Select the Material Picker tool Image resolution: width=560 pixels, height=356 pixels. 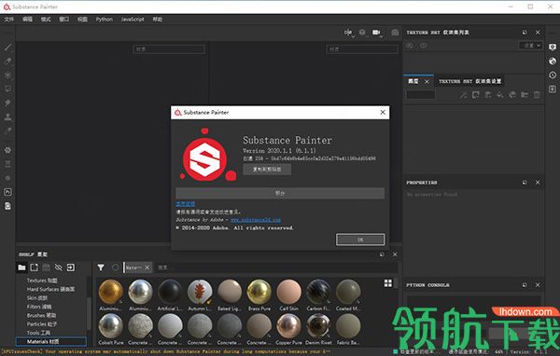(7, 130)
